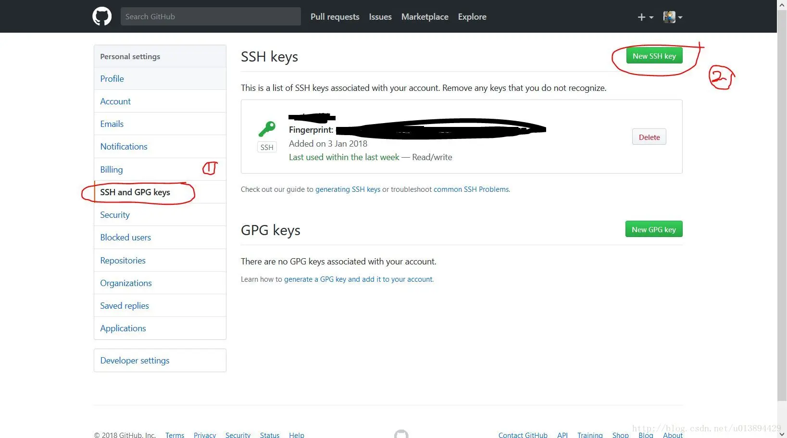Focus the Search GitHub field
The image size is (787, 438).
pos(211,16)
